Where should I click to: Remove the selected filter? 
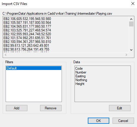coord(51,108)
